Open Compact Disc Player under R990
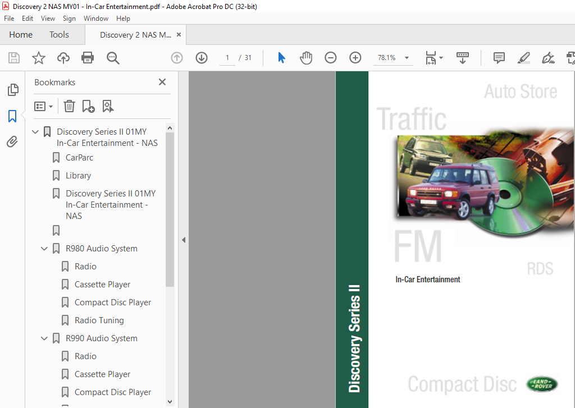Image resolution: width=575 pixels, height=408 pixels. (x=112, y=392)
